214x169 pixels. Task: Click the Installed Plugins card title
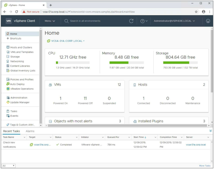click(151, 121)
